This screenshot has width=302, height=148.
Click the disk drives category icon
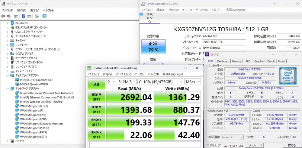[x=12, y=71]
